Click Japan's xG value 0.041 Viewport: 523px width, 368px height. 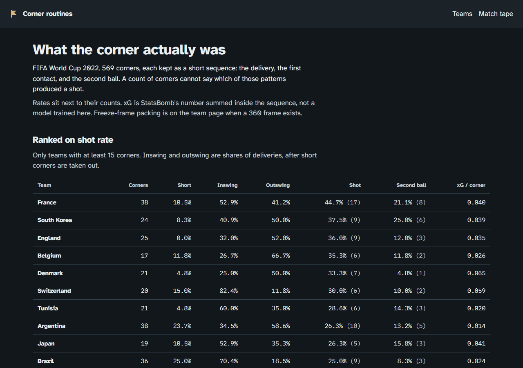476,343
